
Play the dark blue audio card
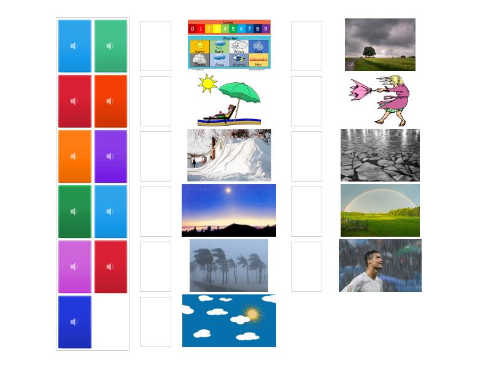tap(74, 322)
